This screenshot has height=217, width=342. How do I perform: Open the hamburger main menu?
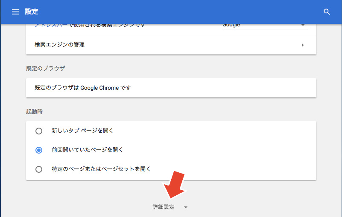coord(15,12)
